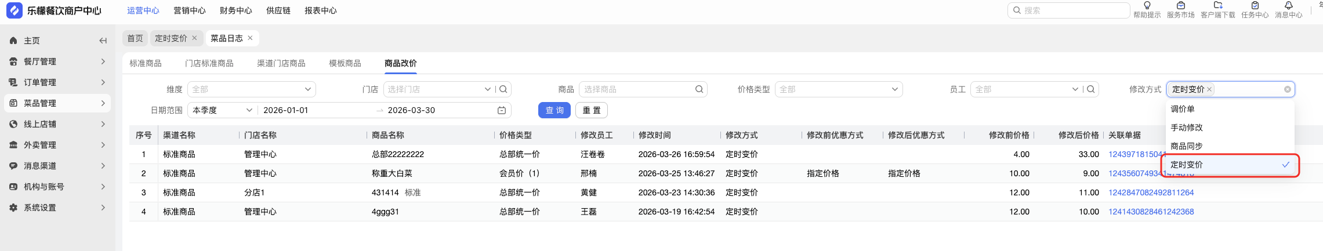Open the 任务中心 task icon
1323x251 pixels.
pyautogui.click(x=1255, y=6)
